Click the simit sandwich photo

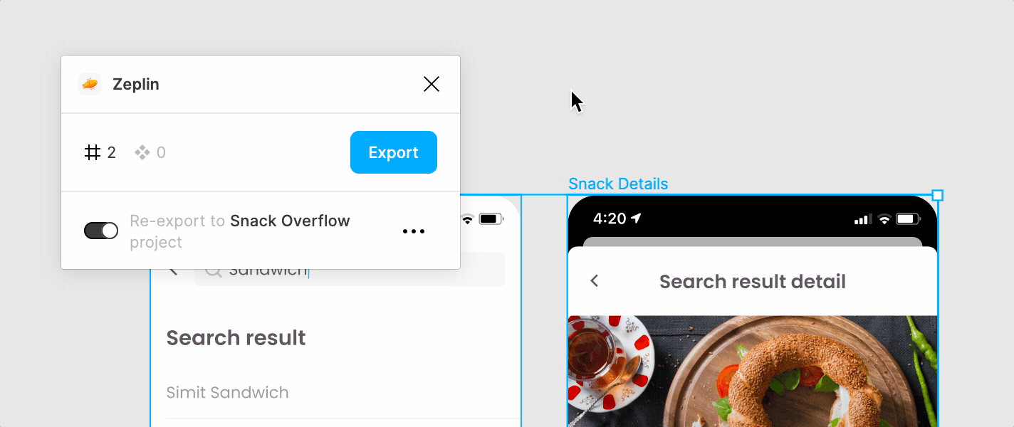point(753,371)
